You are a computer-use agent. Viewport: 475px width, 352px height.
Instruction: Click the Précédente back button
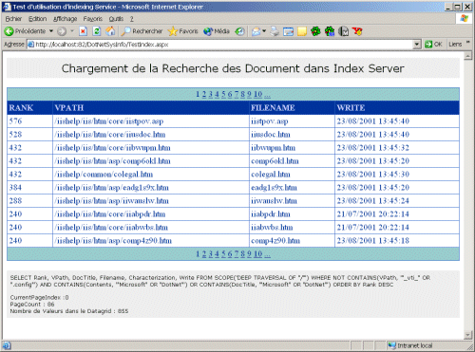[25, 31]
